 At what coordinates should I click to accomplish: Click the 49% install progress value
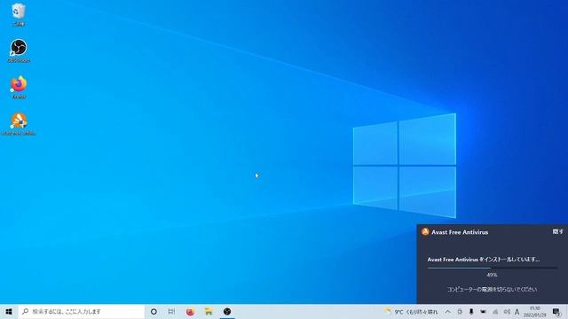coord(492,275)
